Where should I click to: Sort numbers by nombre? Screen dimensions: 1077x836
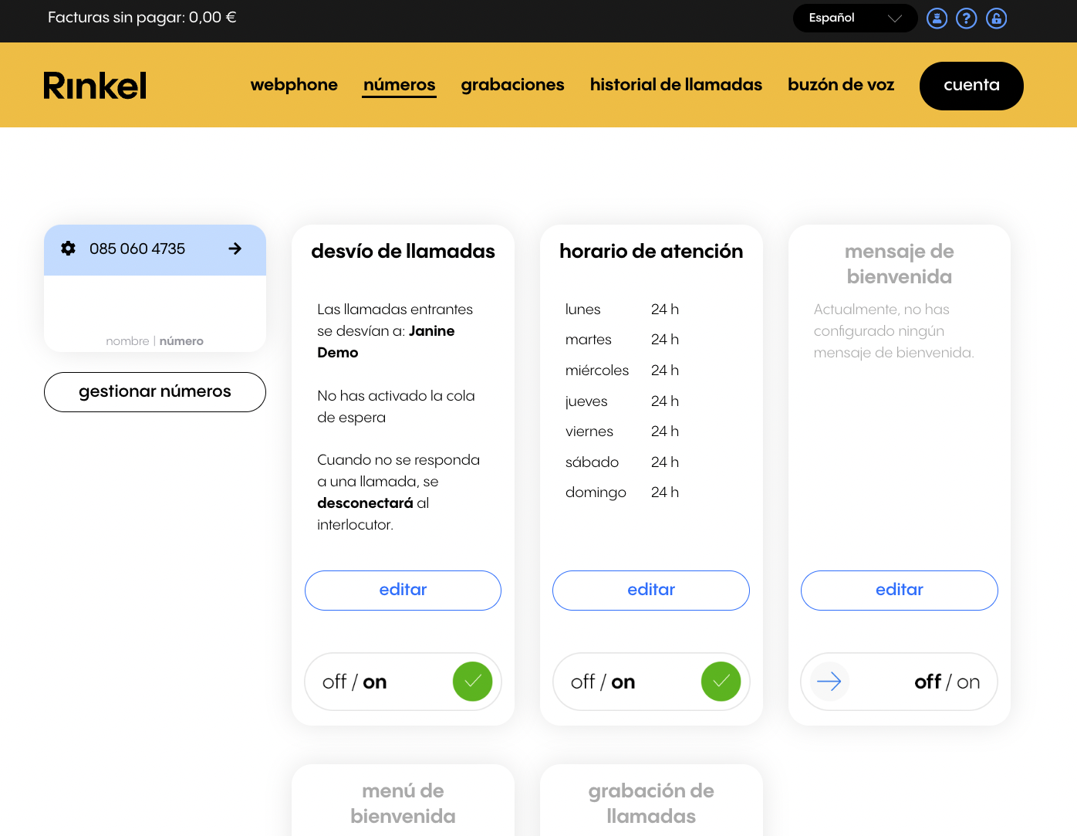click(x=127, y=340)
